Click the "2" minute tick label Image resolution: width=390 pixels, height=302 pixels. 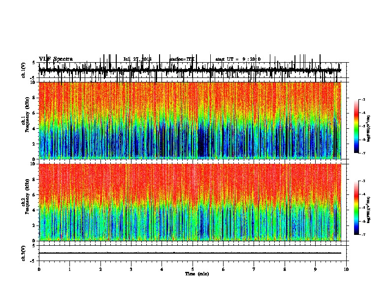[100, 269]
